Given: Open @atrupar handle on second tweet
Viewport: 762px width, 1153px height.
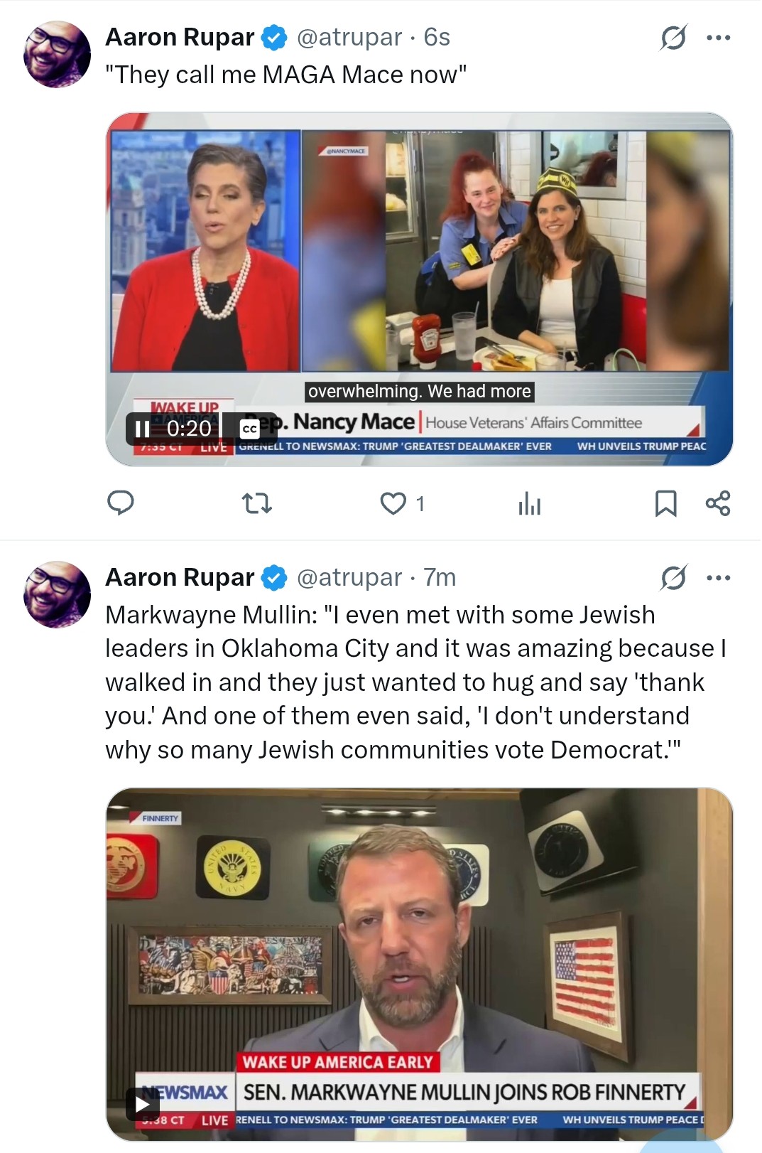Looking at the screenshot, I should [349, 577].
